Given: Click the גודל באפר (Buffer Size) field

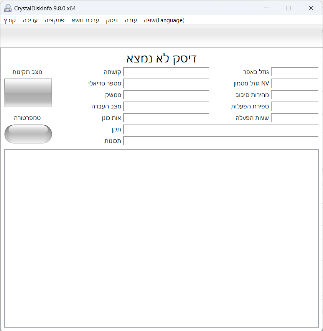Looking at the screenshot, I should 295,72.
